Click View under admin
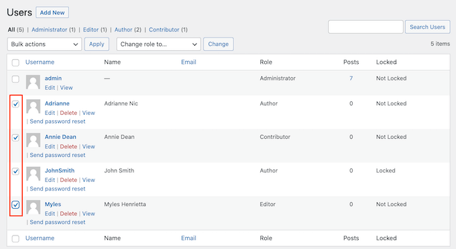Image resolution: width=456 pixels, height=249 pixels. 66,88
